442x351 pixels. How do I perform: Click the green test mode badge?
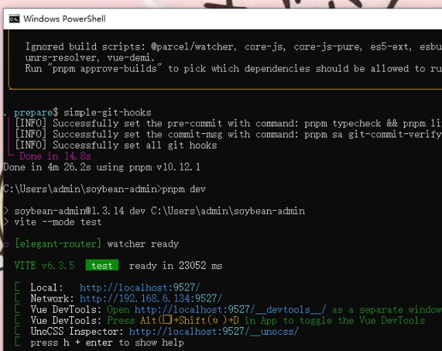point(102,265)
